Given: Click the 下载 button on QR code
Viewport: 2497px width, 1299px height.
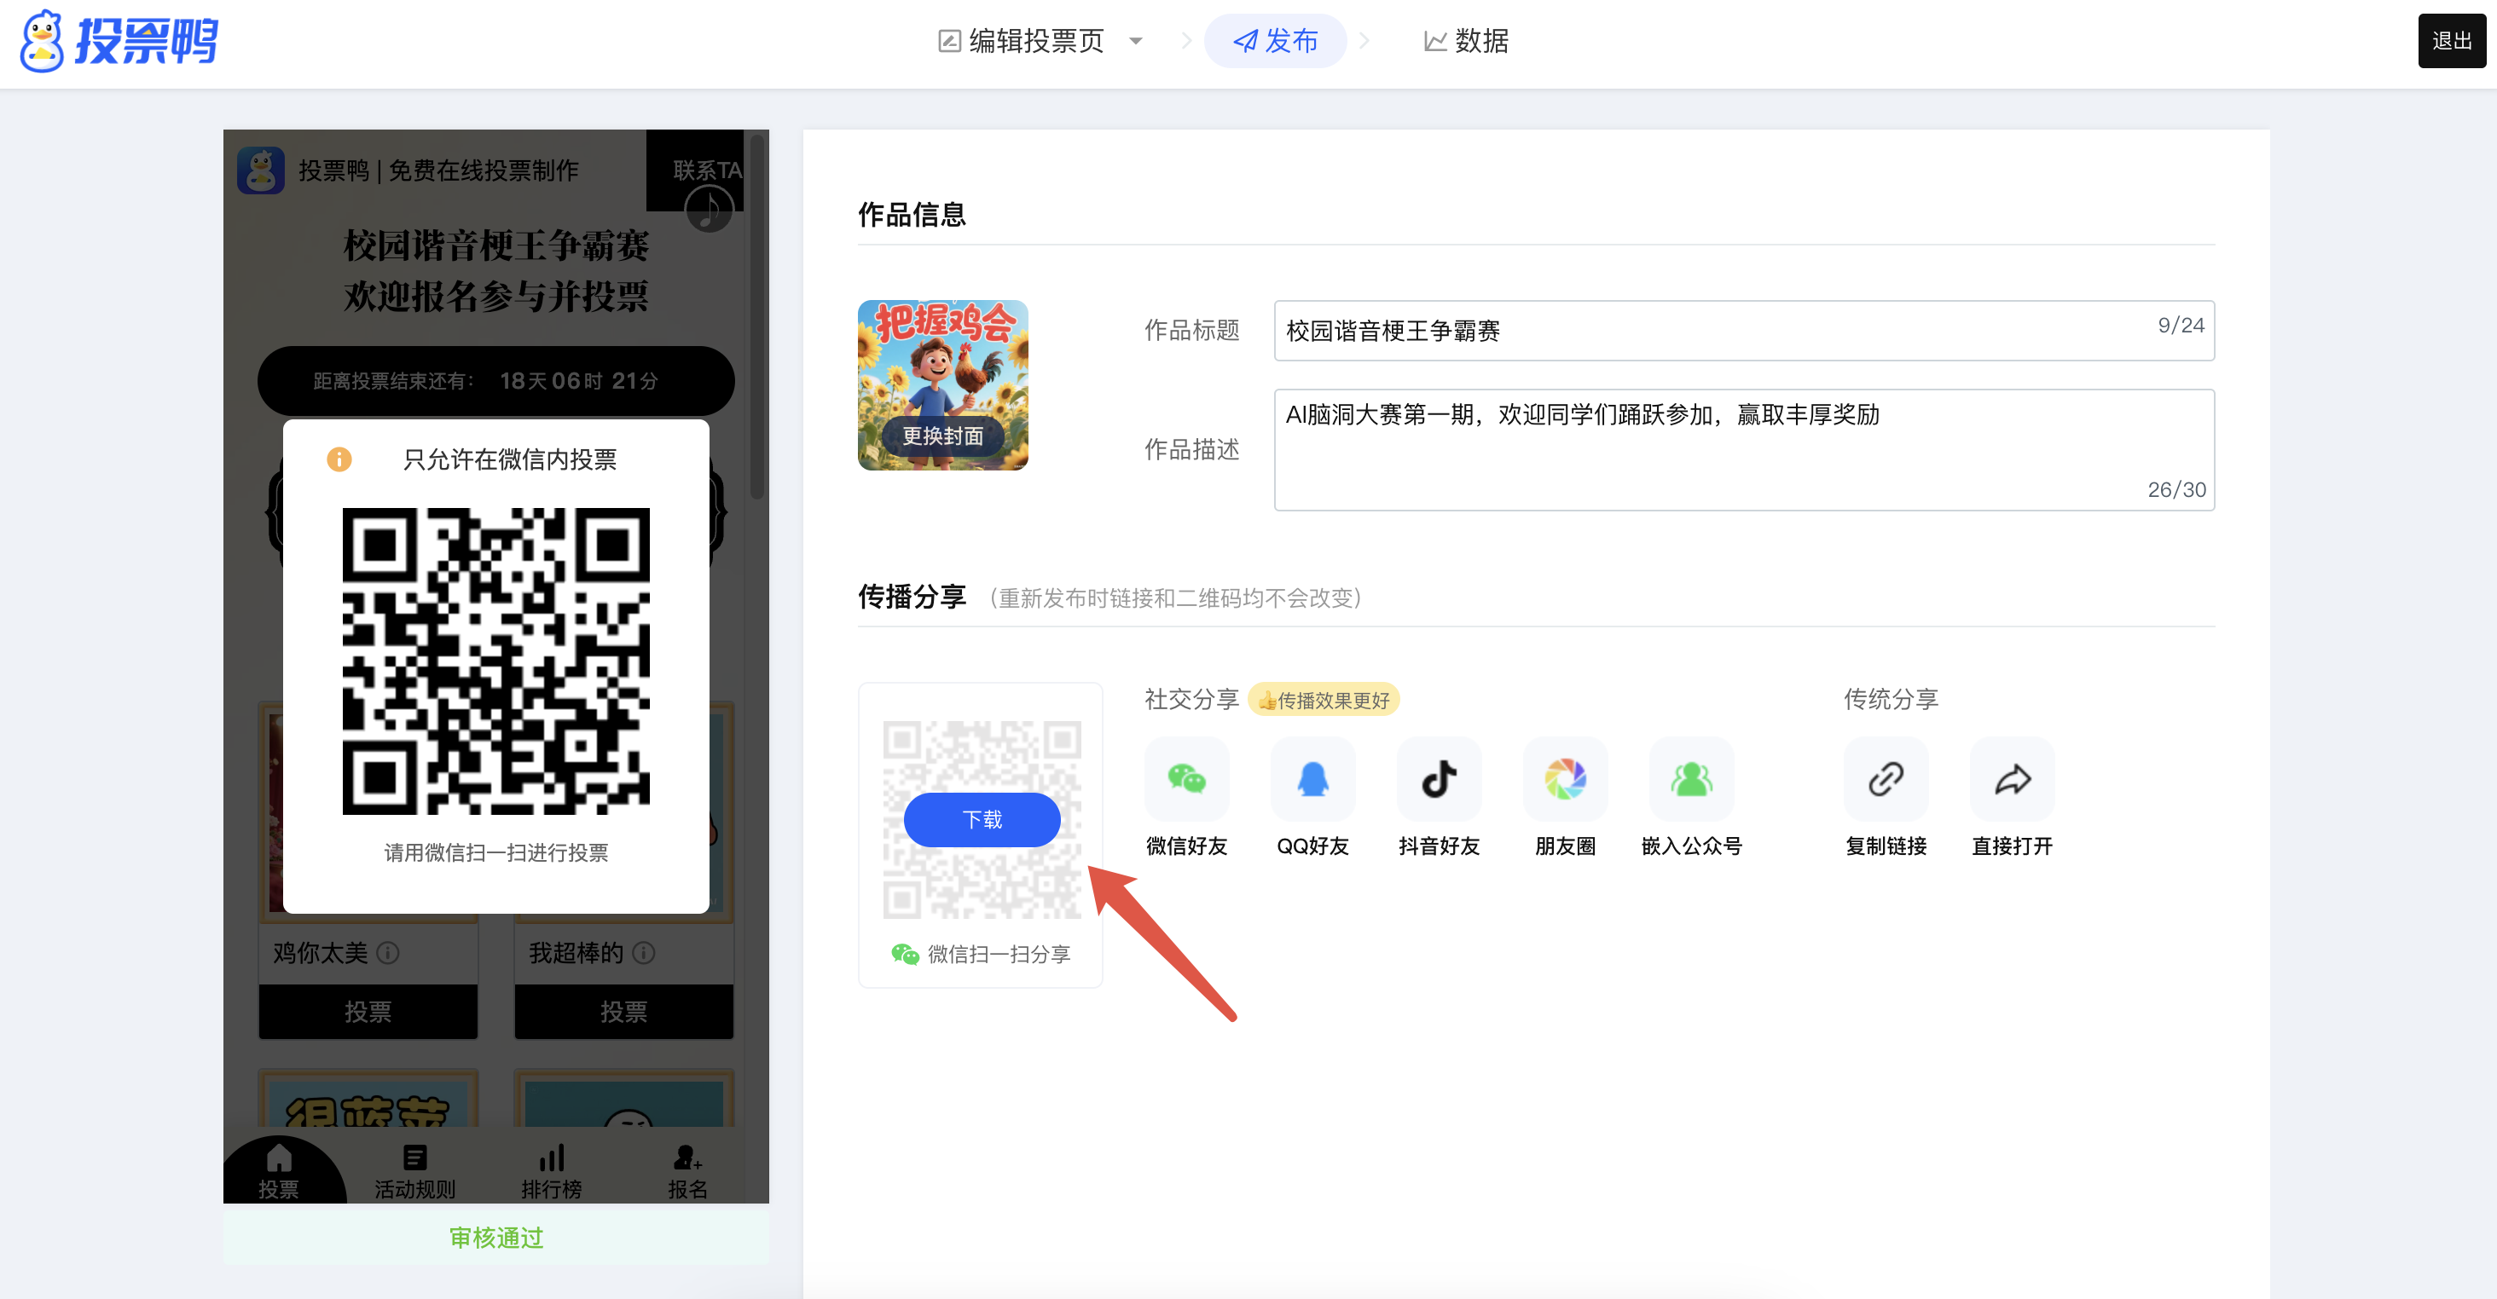Looking at the screenshot, I should coord(982,819).
